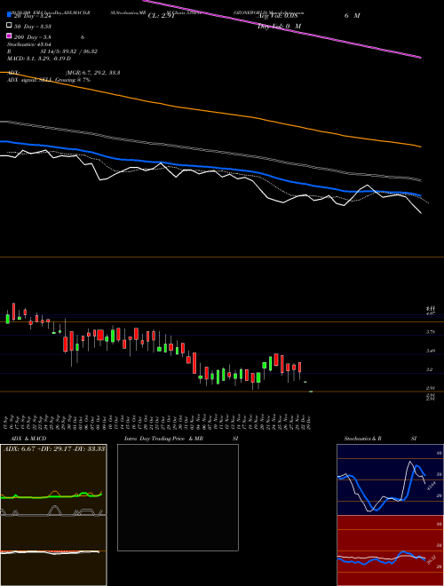This screenshot has height=586, width=444.
Task: Click the rotated 39.32 value in RSI panel
Action: coord(430,560)
